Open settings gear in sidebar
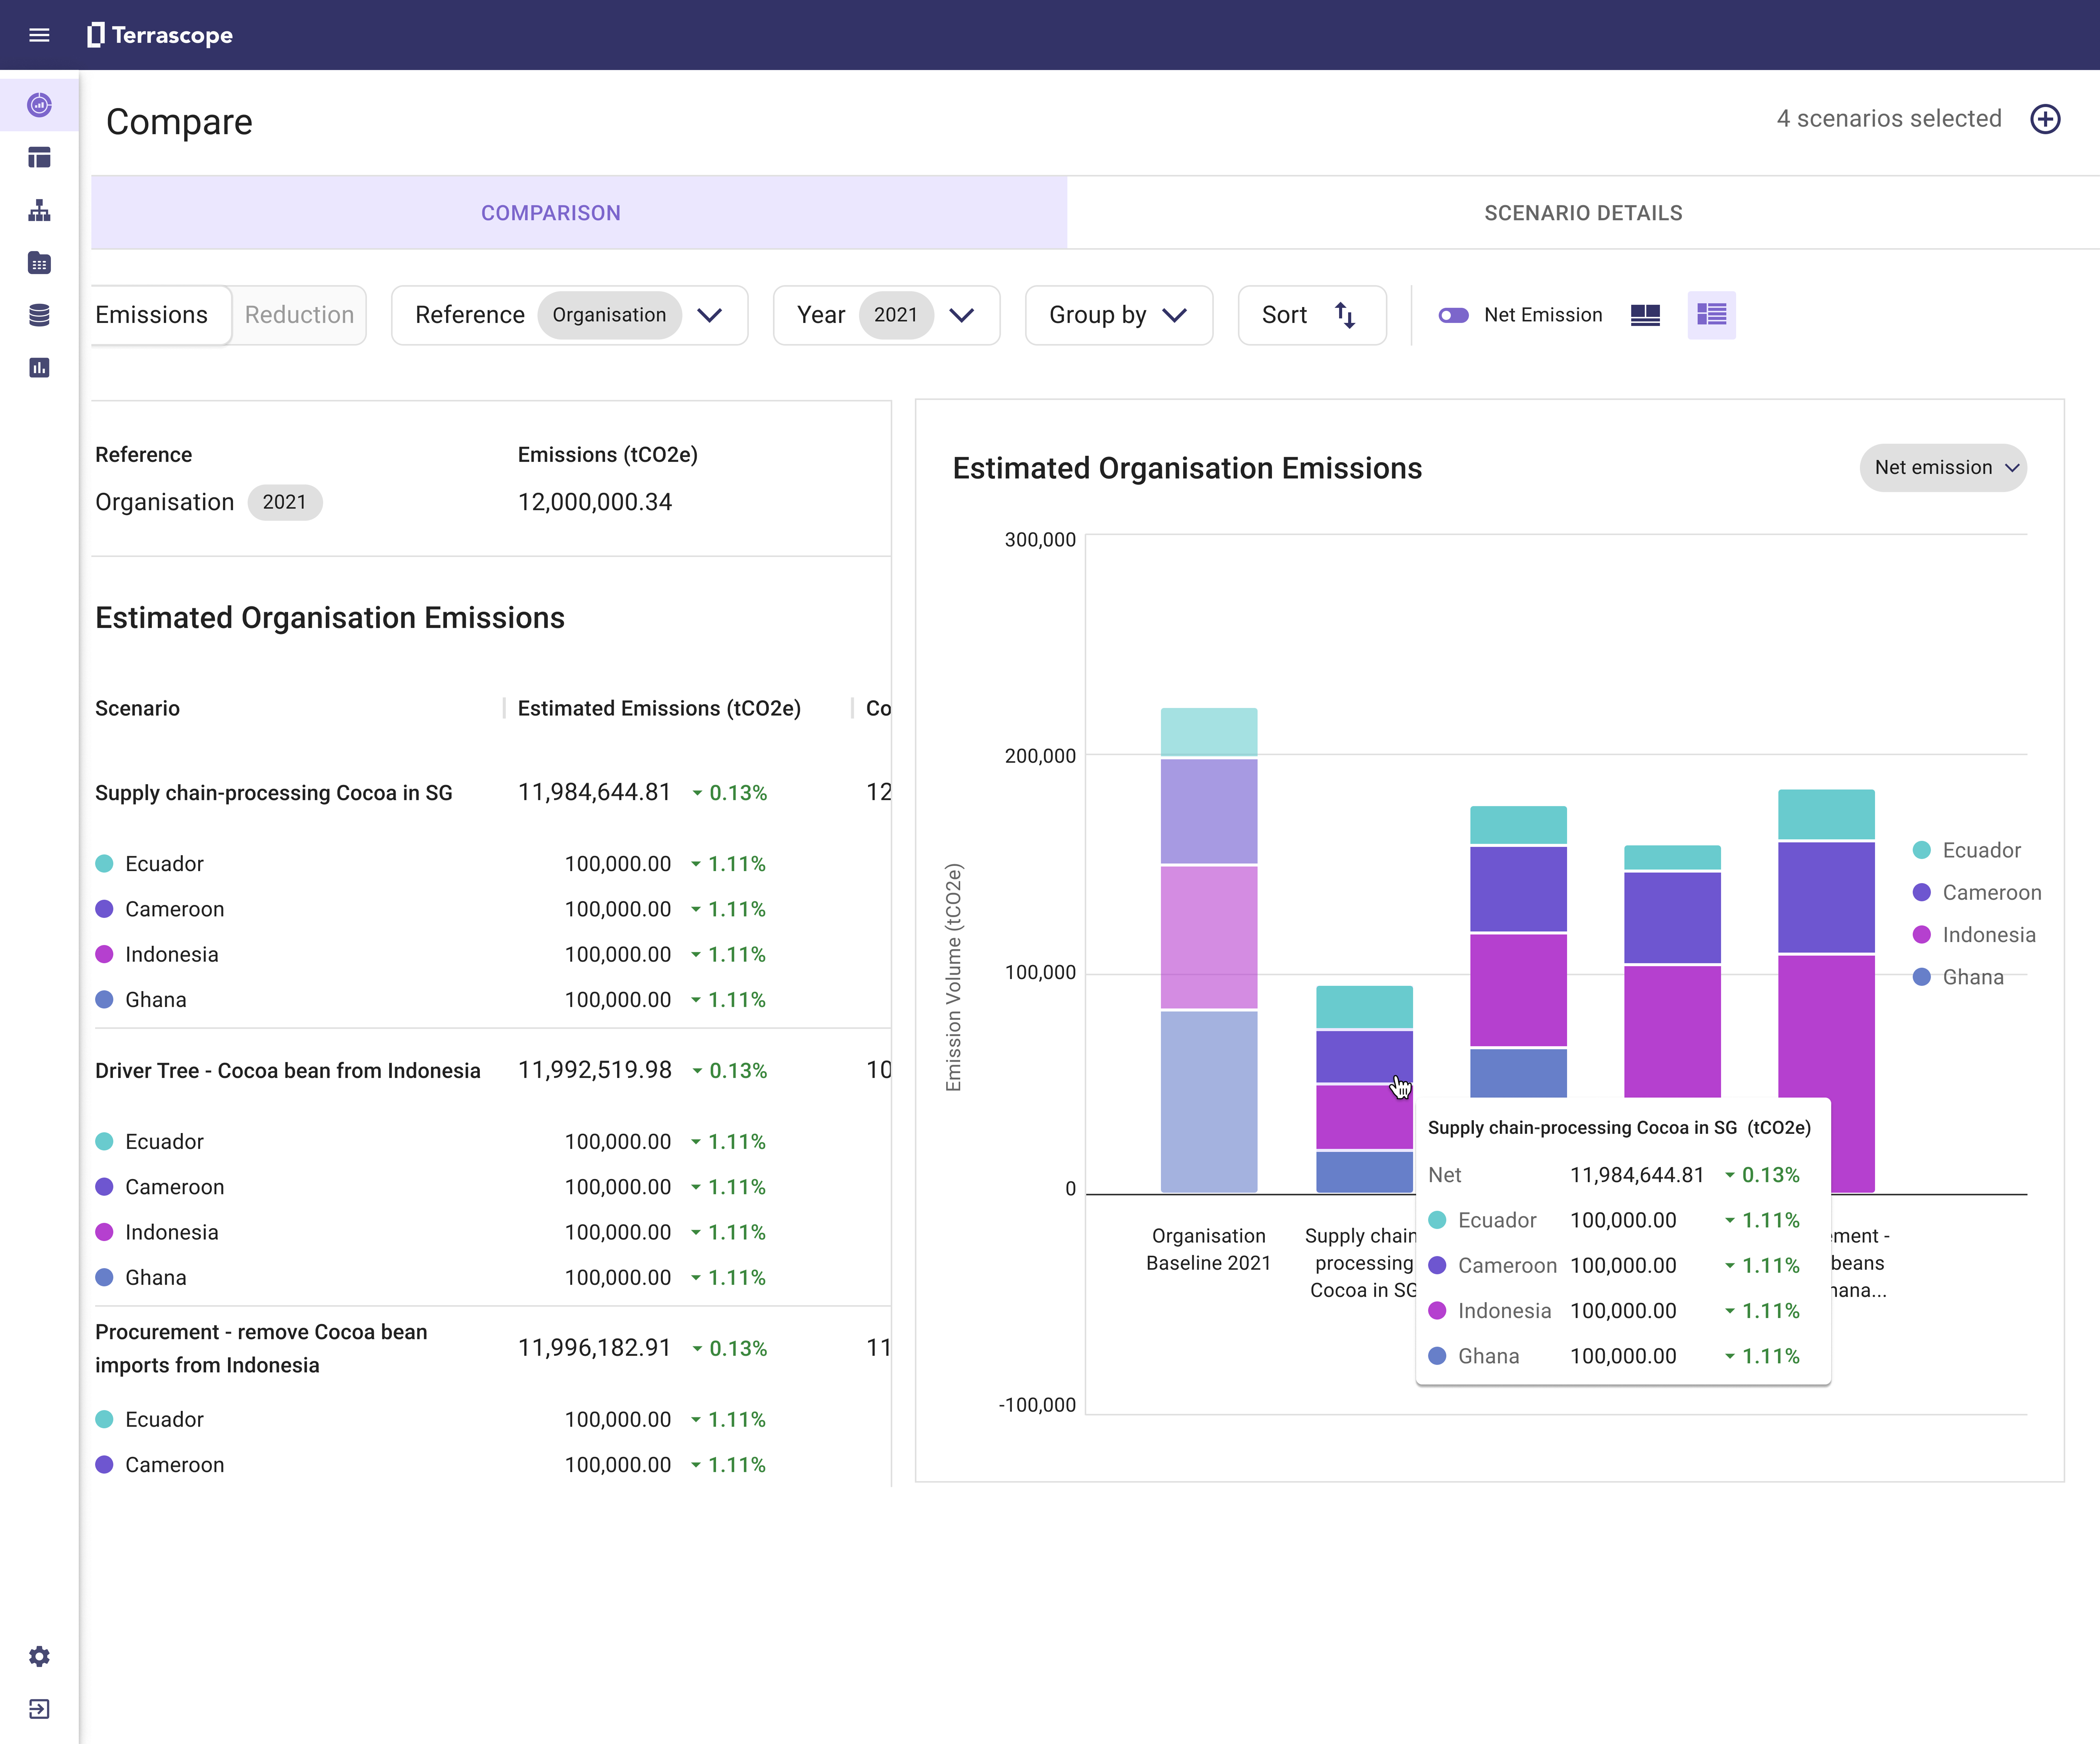The width and height of the screenshot is (2100, 1744). pos(39,1656)
